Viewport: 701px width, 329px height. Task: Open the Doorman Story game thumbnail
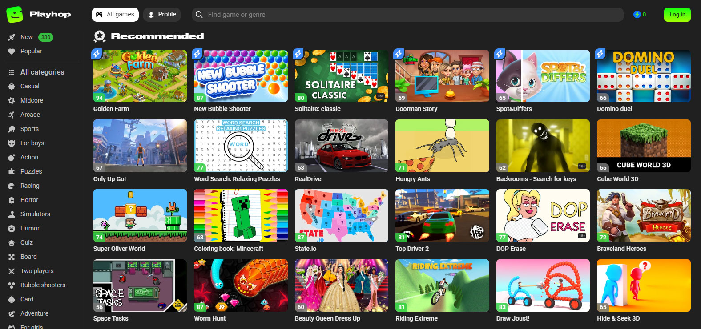pyautogui.click(x=442, y=76)
